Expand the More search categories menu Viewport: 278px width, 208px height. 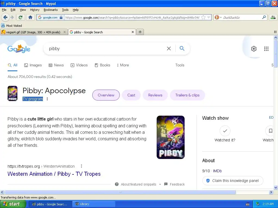click(123, 65)
